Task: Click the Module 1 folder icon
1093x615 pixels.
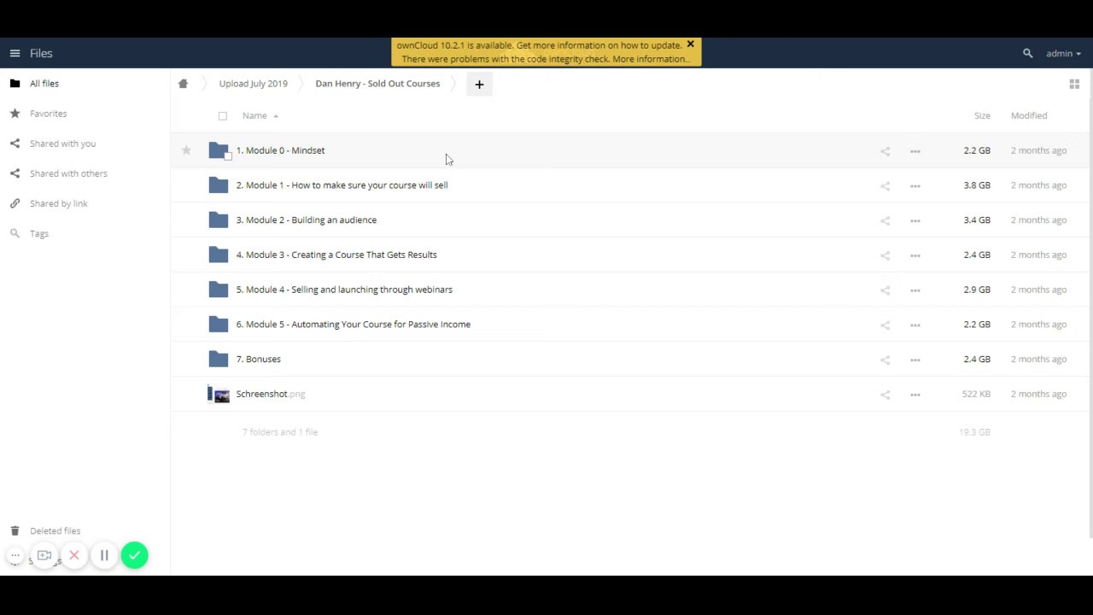Action: click(219, 185)
